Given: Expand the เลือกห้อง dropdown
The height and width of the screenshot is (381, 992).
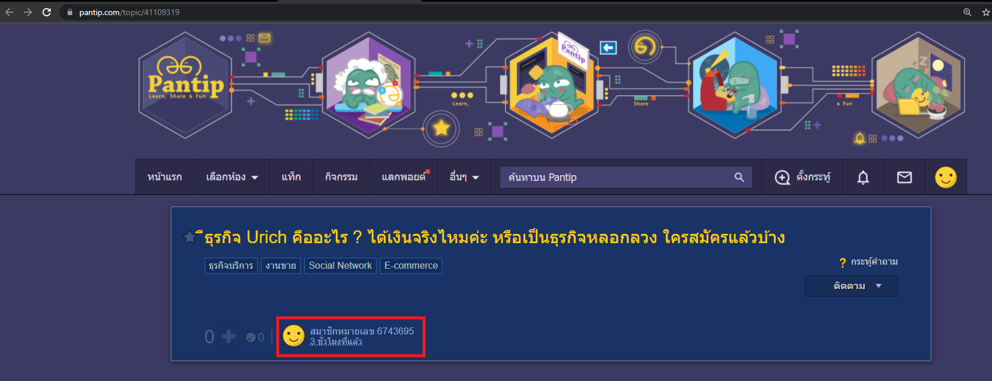Looking at the screenshot, I should coord(232,177).
